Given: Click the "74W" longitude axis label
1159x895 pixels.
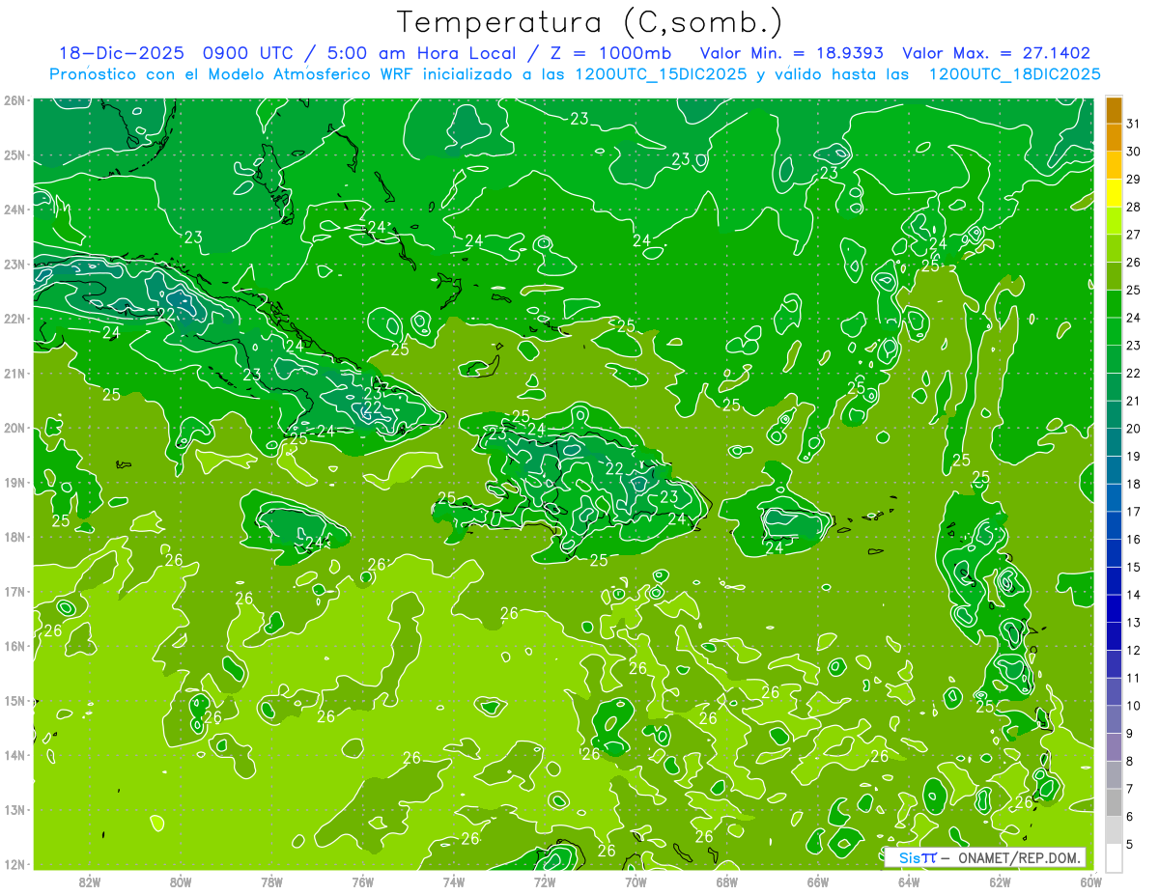Looking at the screenshot, I should (x=454, y=882).
